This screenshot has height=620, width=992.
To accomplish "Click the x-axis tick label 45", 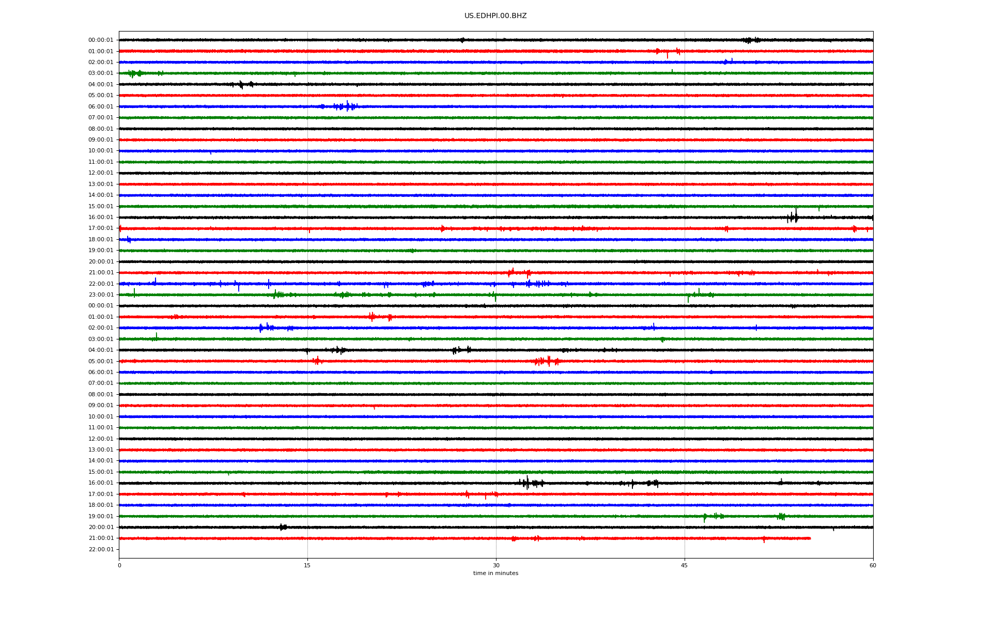I will click(684, 565).
